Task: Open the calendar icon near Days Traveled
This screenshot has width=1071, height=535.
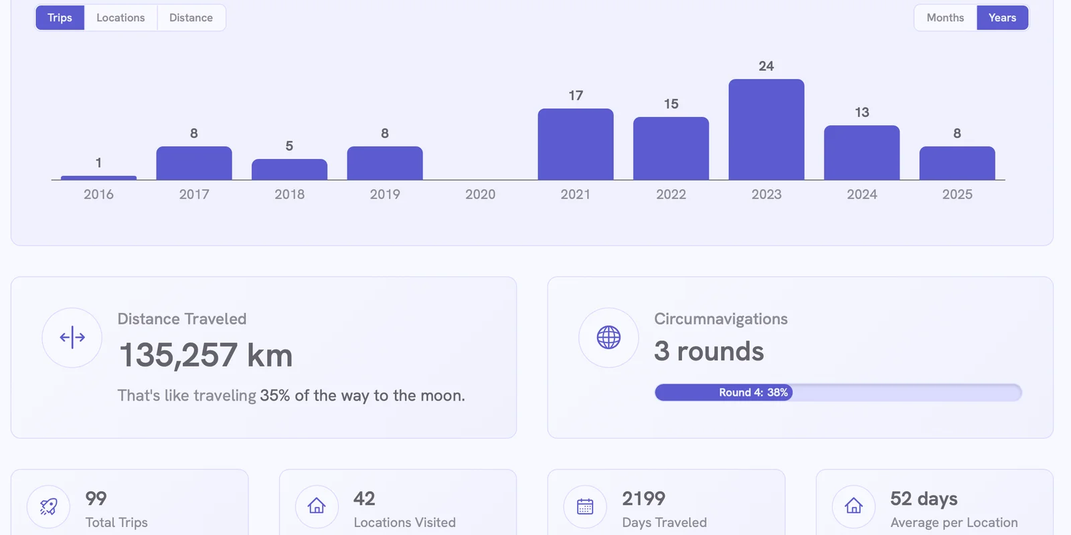Action: click(x=584, y=506)
